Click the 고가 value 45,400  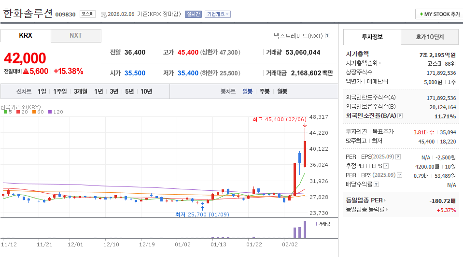coord(188,53)
